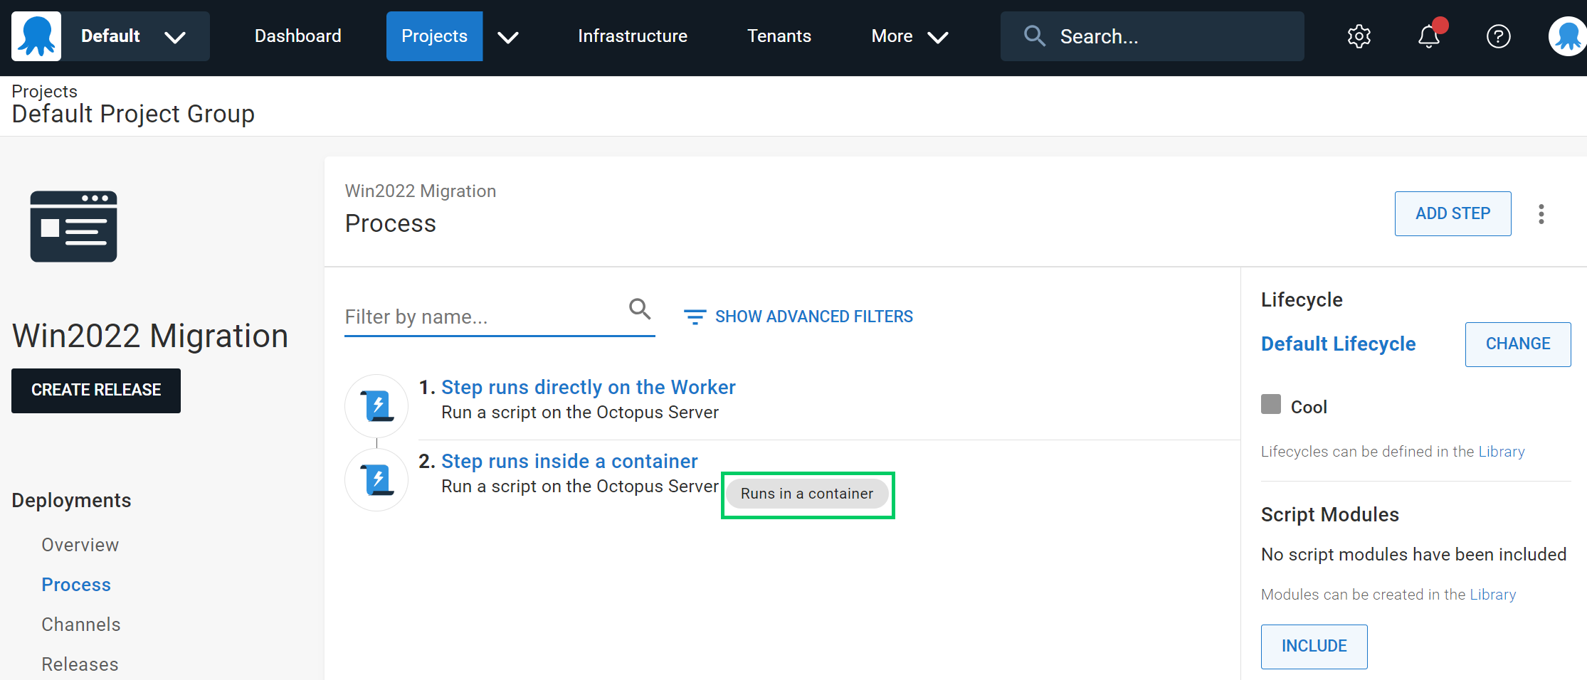Open step 1 runs directly on the Worker
1587x680 pixels.
[x=588, y=387]
